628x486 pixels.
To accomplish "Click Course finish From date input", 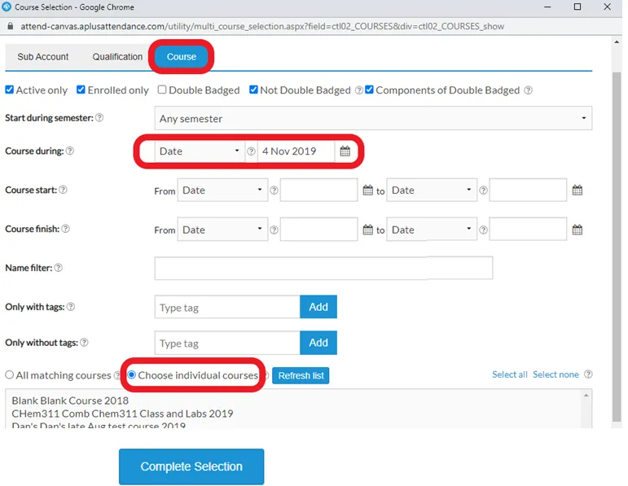I will point(318,230).
